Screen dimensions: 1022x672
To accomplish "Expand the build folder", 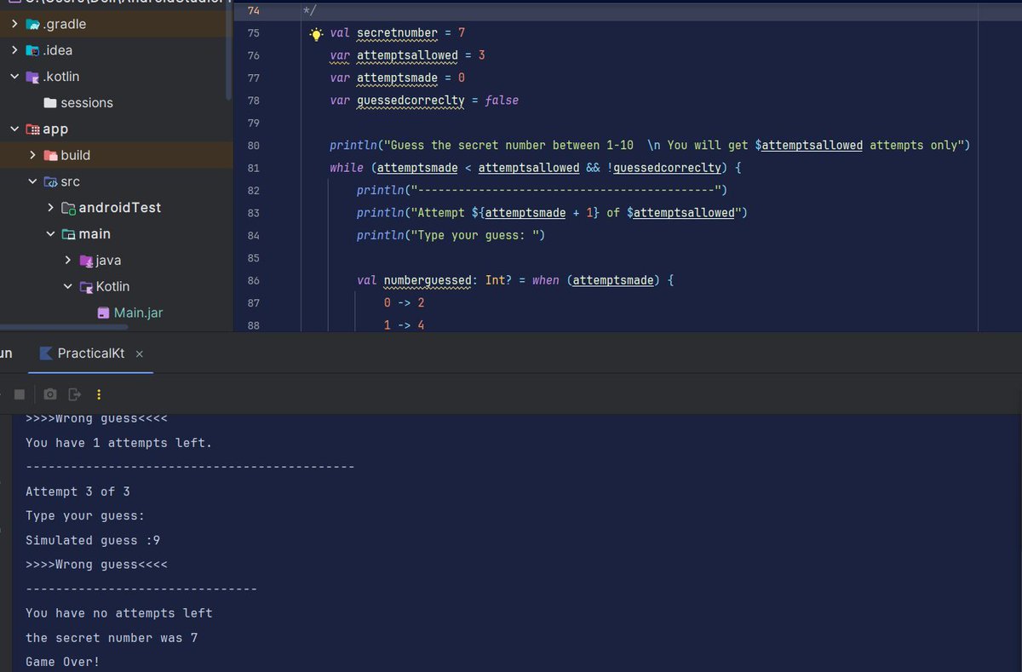I will point(33,155).
